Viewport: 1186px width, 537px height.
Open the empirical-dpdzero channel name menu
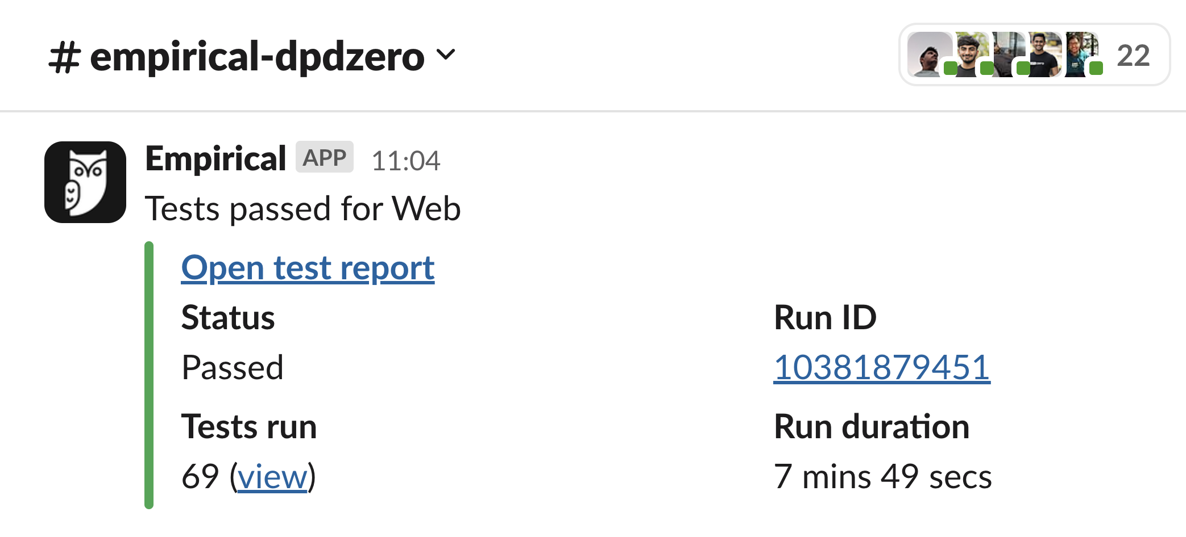pyautogui.click(x=257, y=57)
